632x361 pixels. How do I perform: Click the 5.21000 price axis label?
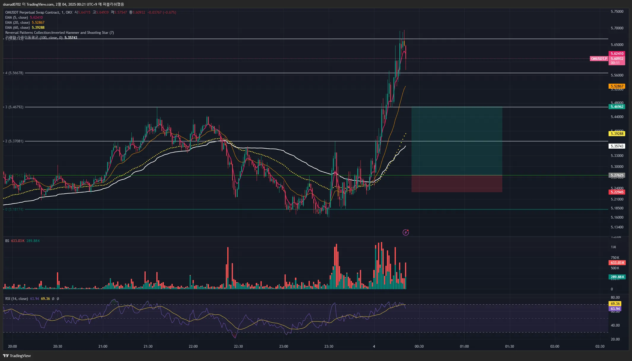pos(617,199)
